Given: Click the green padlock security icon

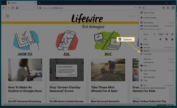Looking at the screenshot, I should point(40,8).
